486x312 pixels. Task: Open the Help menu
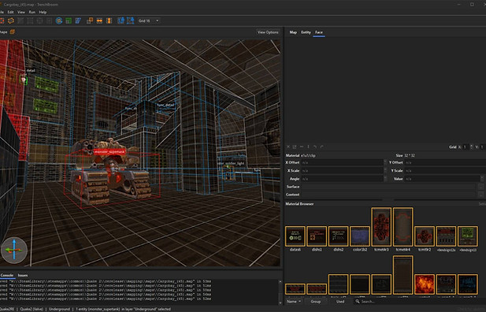(x=43, y=12)
